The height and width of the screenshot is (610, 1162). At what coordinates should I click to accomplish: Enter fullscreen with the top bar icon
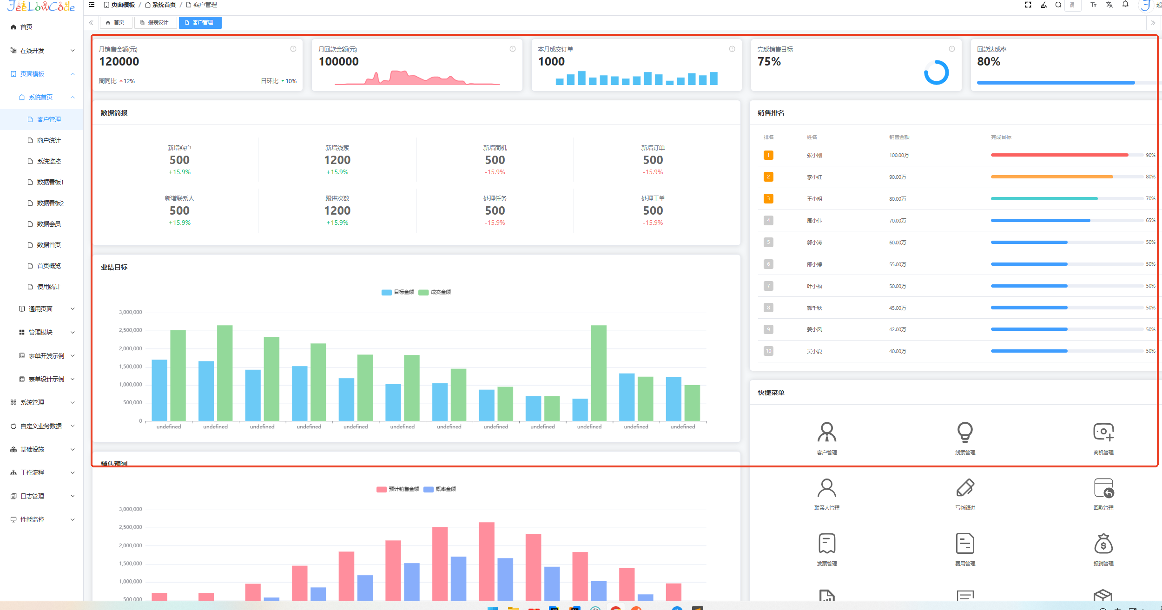point(1028,5)
